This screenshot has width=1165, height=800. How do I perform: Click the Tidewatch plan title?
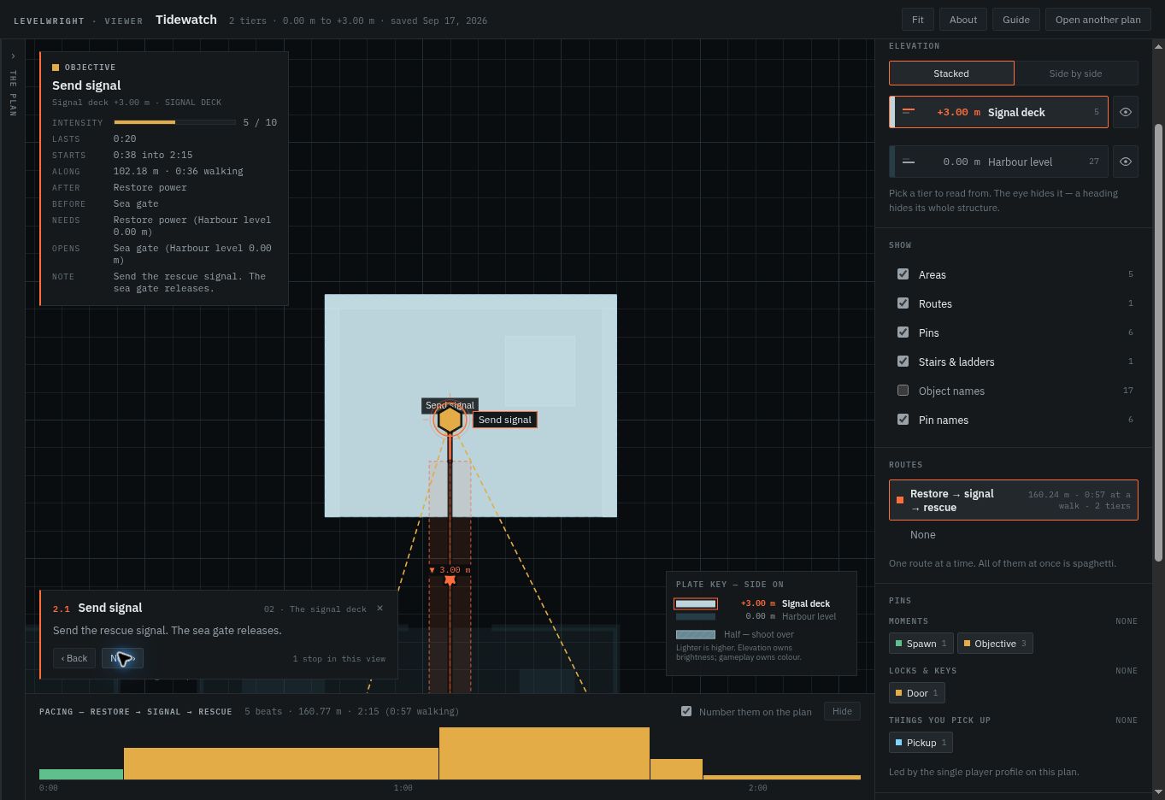186,20
